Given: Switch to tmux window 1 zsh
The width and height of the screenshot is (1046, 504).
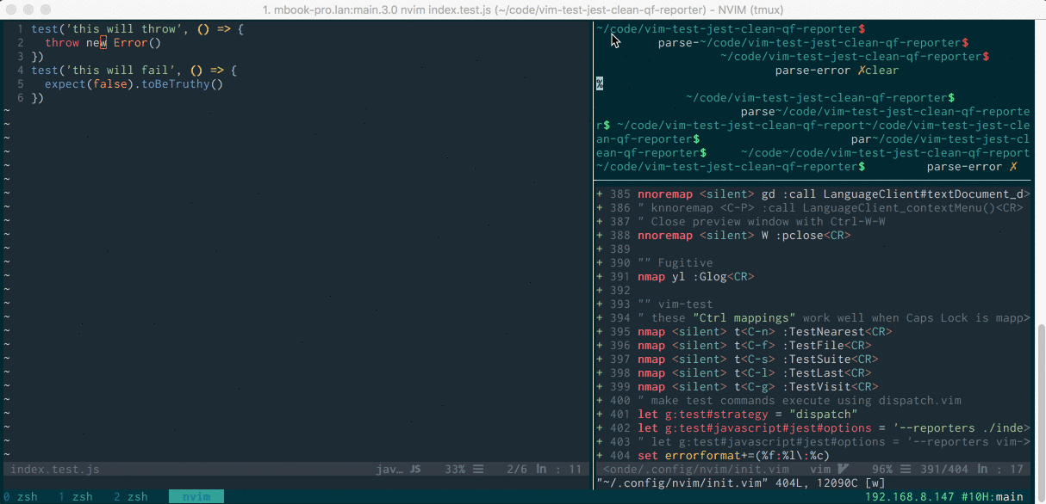Looking at the screenshot, I should click(76, 496).
